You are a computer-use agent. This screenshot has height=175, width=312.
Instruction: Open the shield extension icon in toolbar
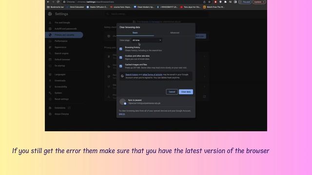220,2
